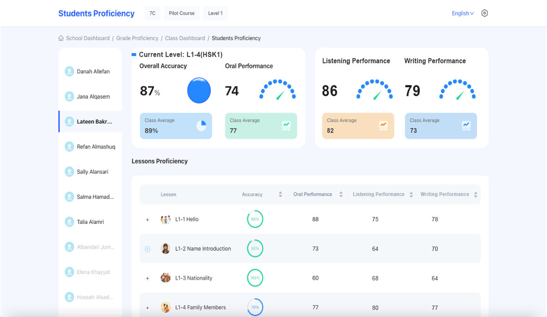
Task: Click the Oral Performance gauge
Action: tap(278, 90)
